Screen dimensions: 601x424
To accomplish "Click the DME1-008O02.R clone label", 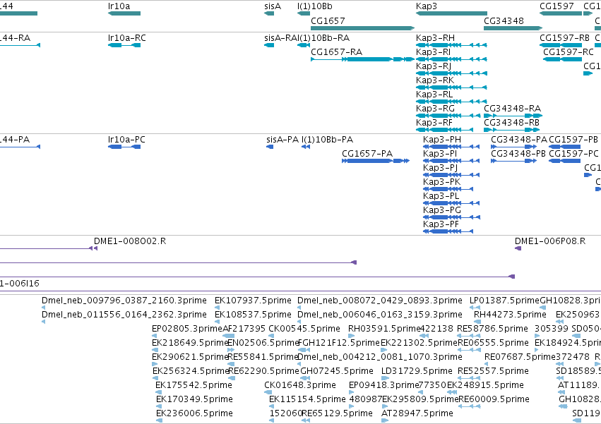I will pyautogui.click(x=130, y=241).
